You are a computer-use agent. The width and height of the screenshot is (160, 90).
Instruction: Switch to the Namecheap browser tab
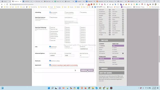[x=101, y=1]
